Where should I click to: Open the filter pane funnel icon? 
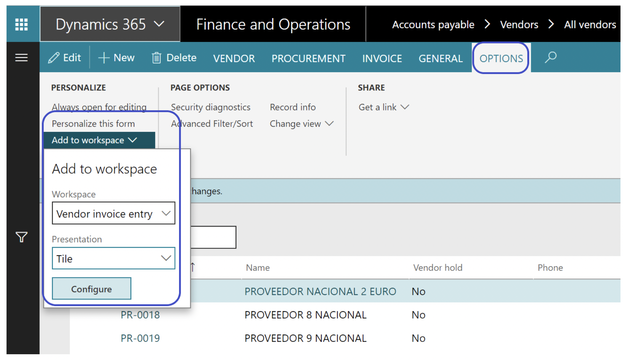click(x=22, y=237)
